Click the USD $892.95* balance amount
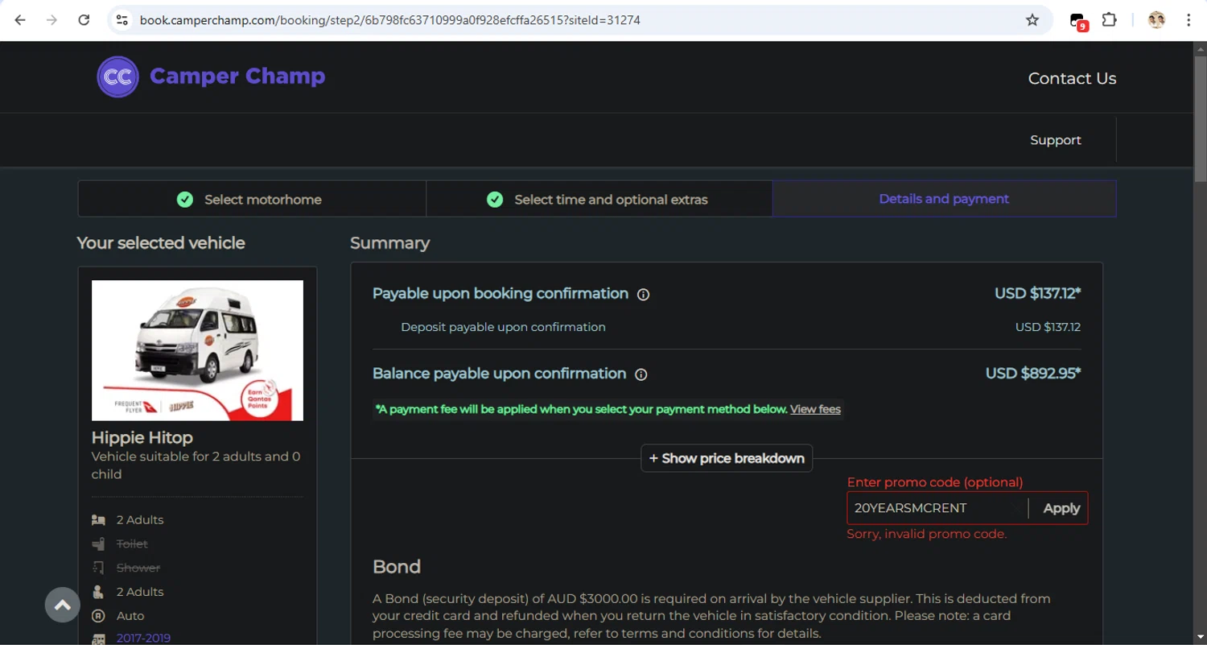Screen dimensions: 1207x645 [x=1033, y=374]
